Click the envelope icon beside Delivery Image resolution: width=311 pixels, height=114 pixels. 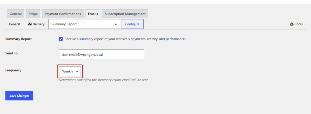tap(29, 24)
